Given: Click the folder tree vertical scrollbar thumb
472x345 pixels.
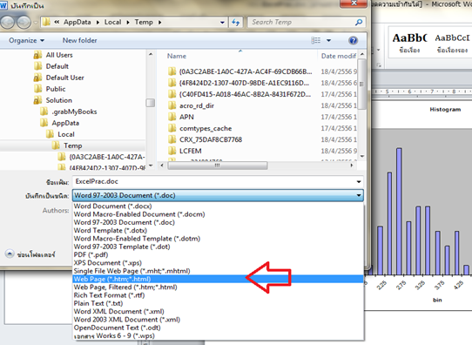Looking at the screenshot, I should [x=151, y=103].
